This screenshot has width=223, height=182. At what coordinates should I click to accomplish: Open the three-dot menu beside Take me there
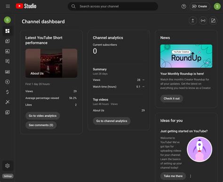click(191, 176)
